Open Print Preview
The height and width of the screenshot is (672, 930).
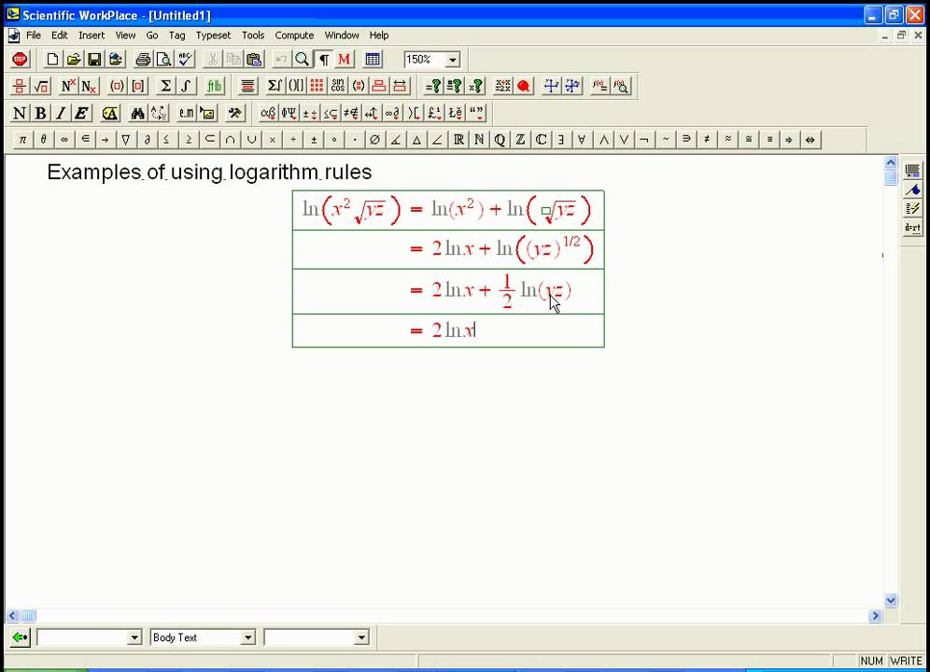click(163, 60)
